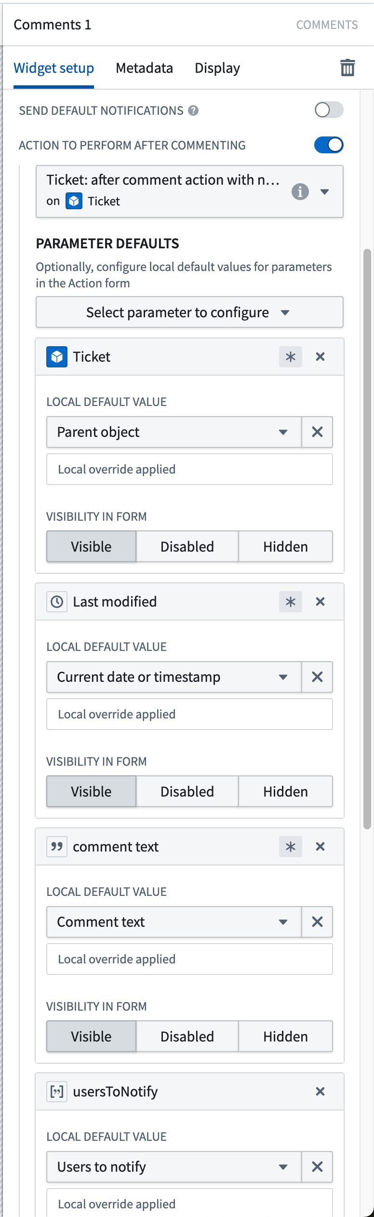374x1217 pixels.
Task: Click the COMMENTS type label
Action: [x=327, y=25]
